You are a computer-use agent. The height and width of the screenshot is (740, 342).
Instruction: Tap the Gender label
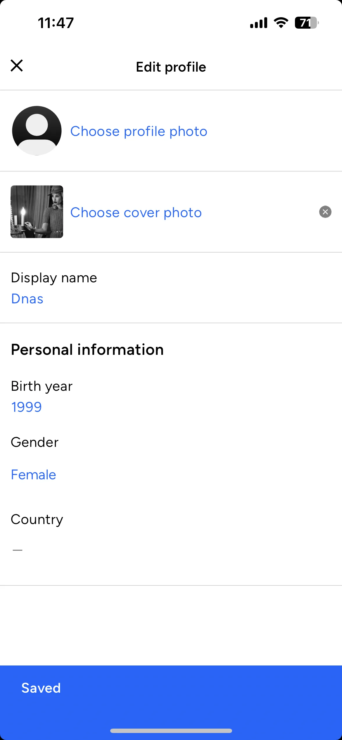tap(34, 442)
